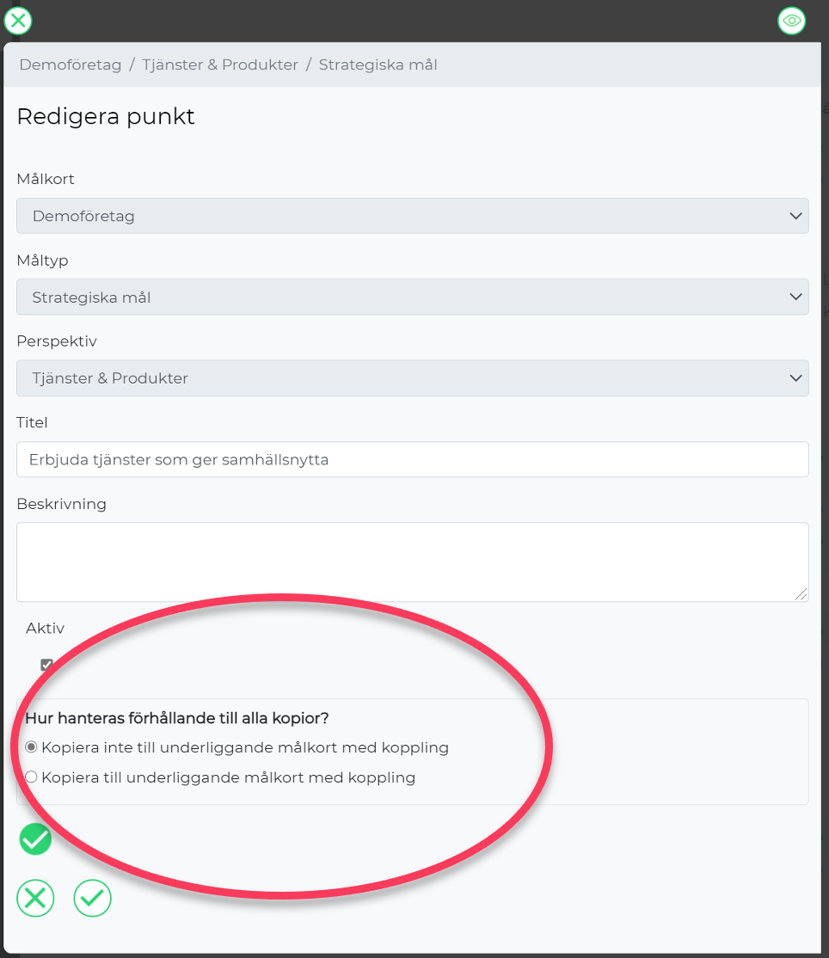The height and width of the screenshot is (958, 829).
Task: Save changes with outlined checkmark icon
Action: tap(92, 898)
